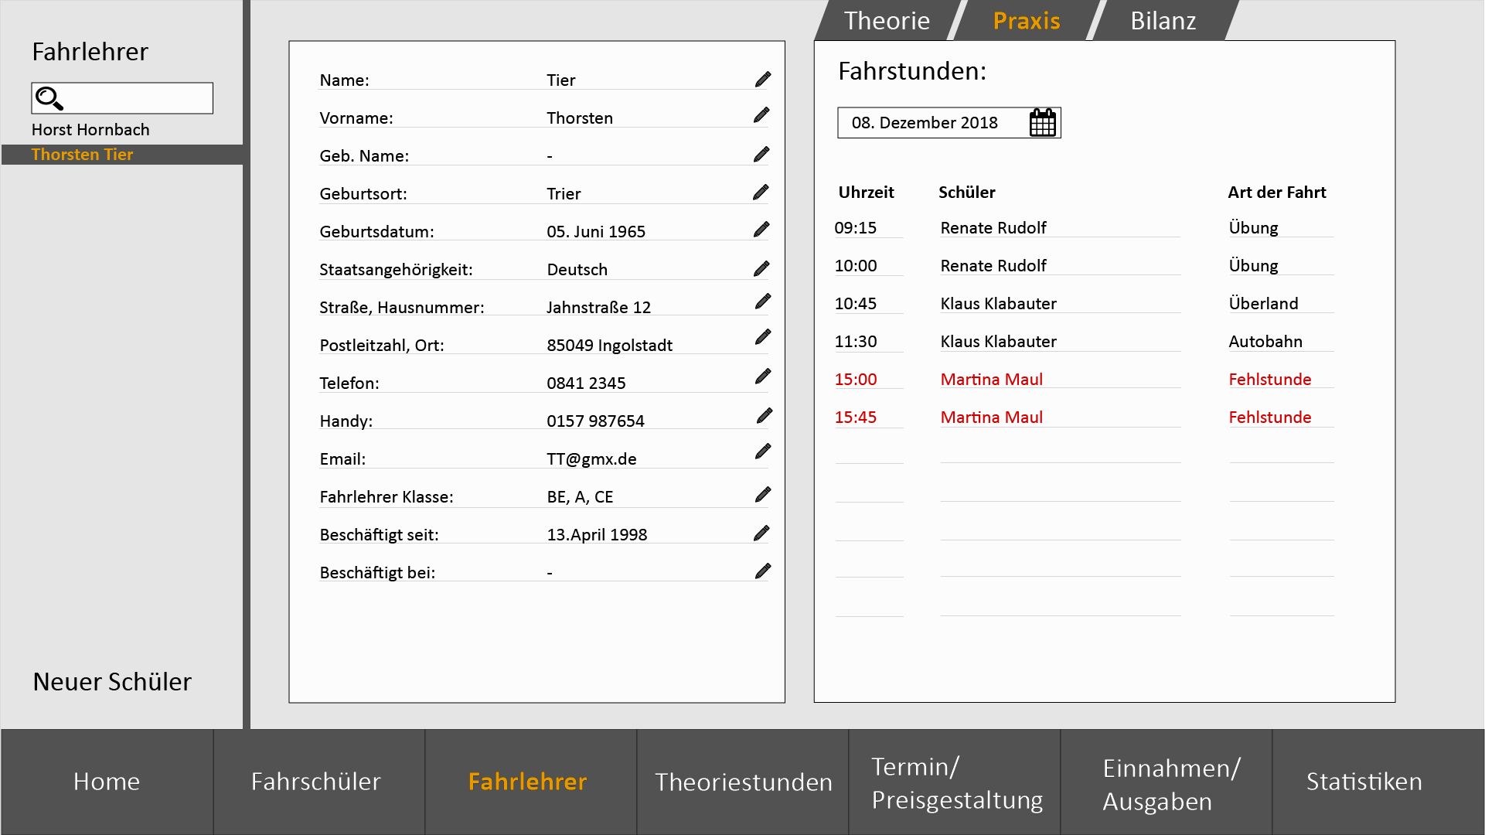This screenshot has height=835, width=1485.
Task: Edit the Geburtsort entry via pencil icon
Action: pyautogui.click(x=761, y=193)
